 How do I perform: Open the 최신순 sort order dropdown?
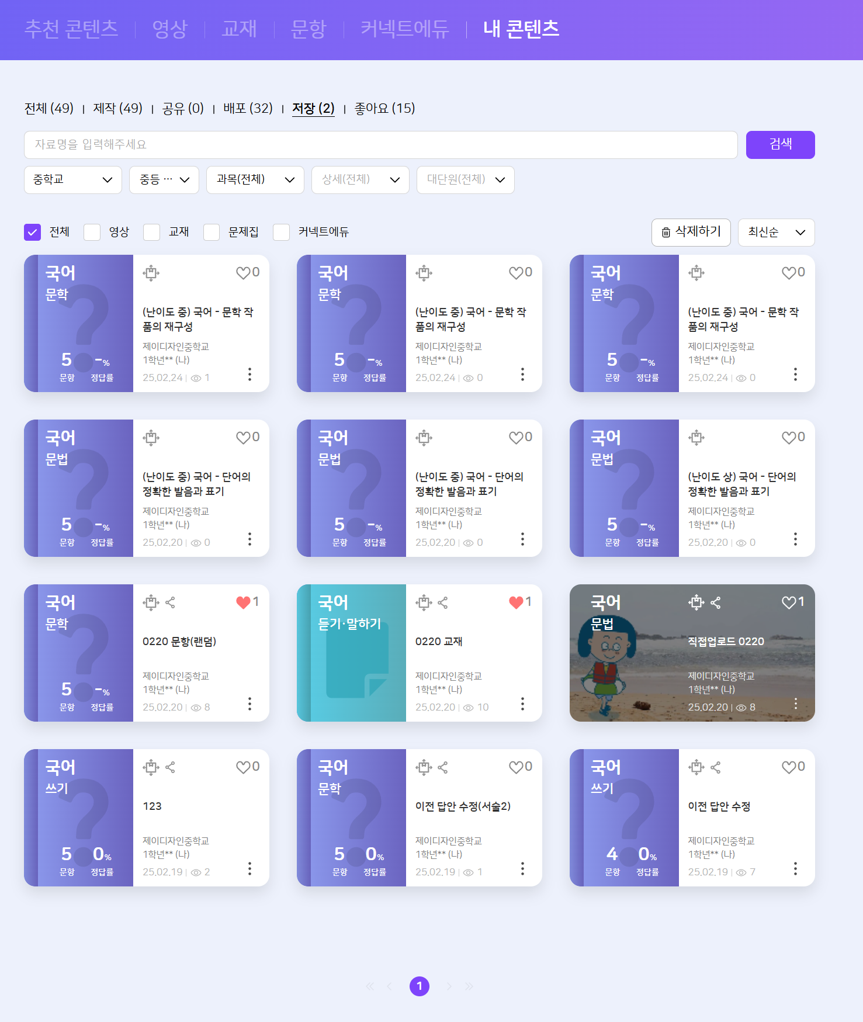[x=776, y=233]
